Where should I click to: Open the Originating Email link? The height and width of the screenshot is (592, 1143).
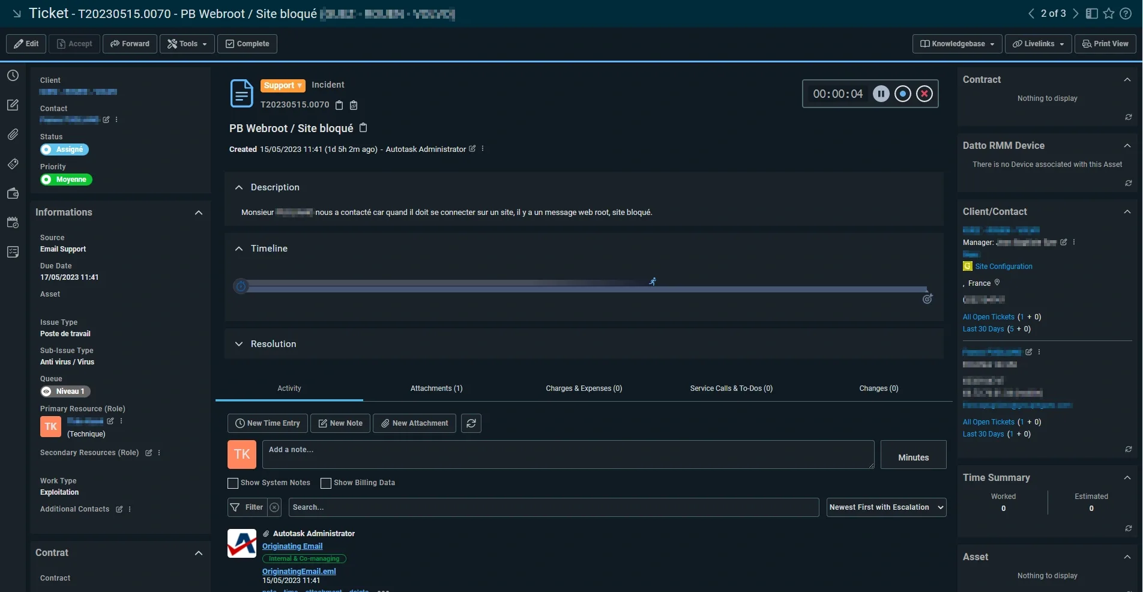(292, 546)
